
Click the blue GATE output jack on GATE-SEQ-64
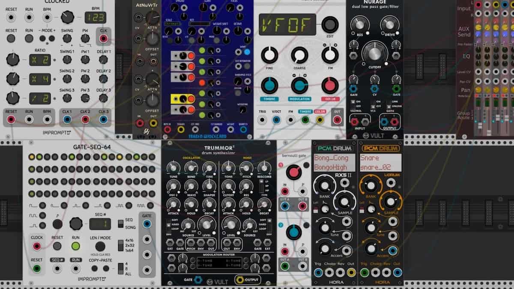point(147,223)
